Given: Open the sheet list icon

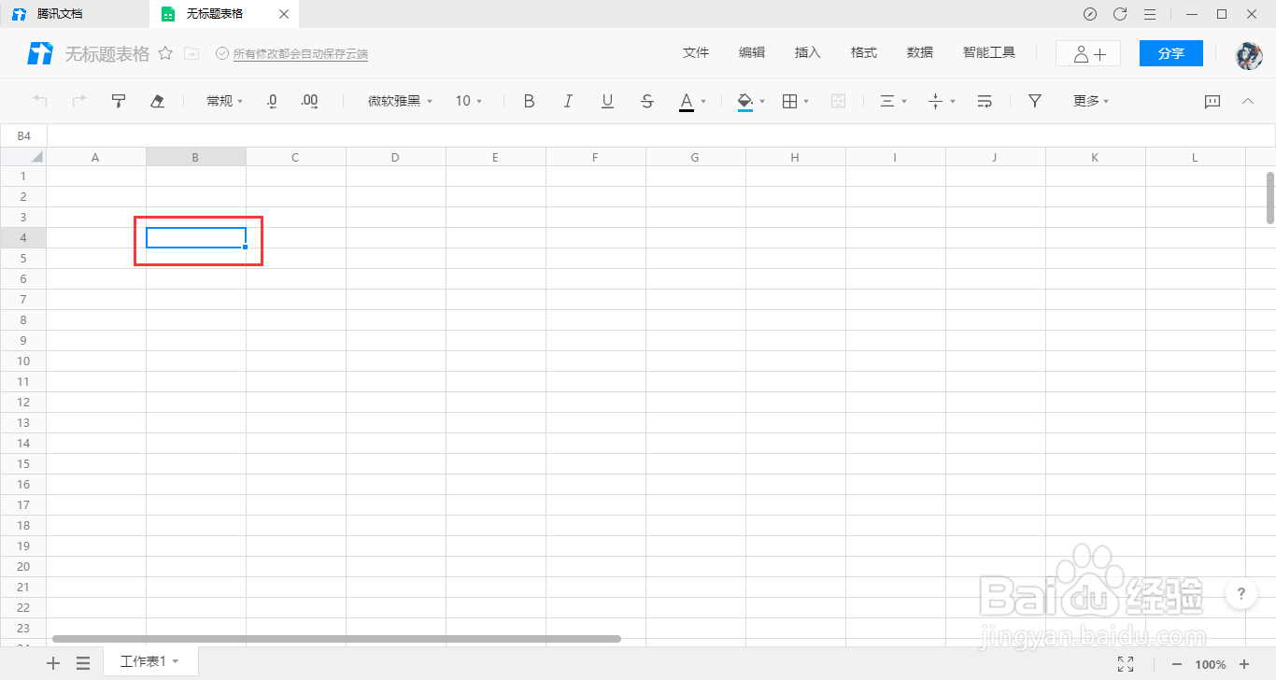Looking at the screenshot, I should pos(83,663).
